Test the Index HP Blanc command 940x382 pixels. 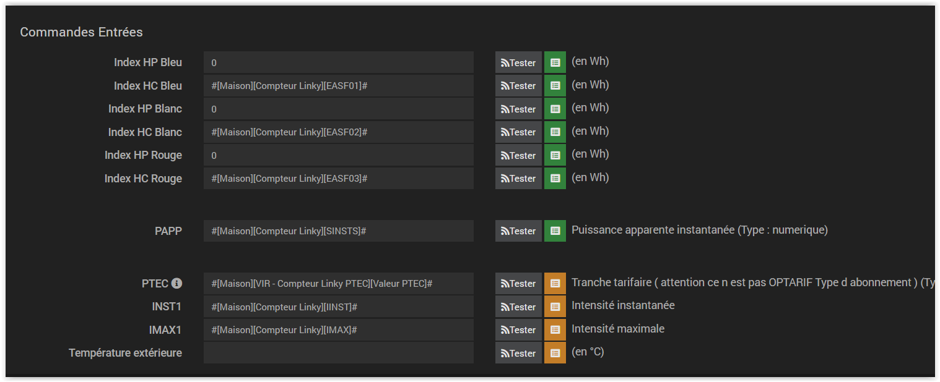point(518,109)
